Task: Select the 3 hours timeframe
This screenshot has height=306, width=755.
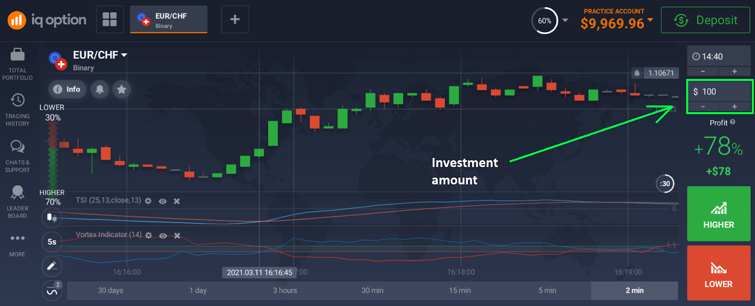Action: 285,290
